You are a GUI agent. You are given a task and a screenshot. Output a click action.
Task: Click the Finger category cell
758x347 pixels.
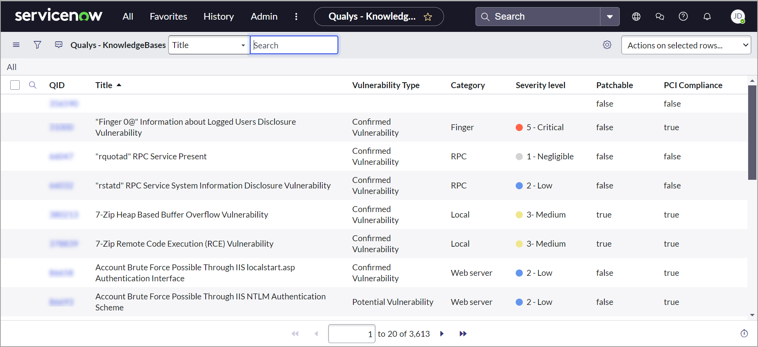(462, 127)
